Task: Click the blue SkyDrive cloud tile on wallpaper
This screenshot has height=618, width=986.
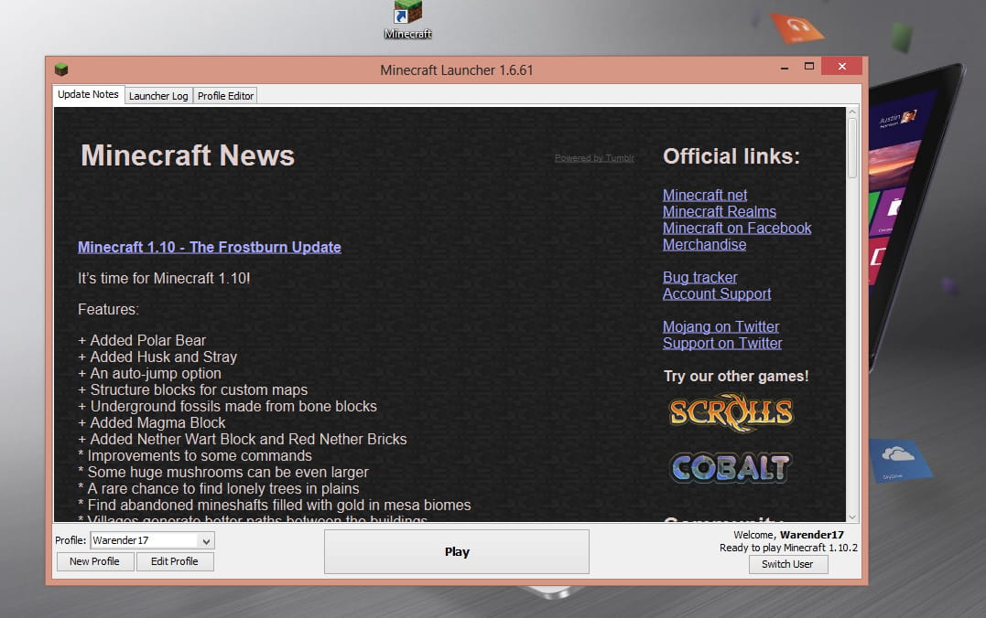Action: [x=899, y=460]
